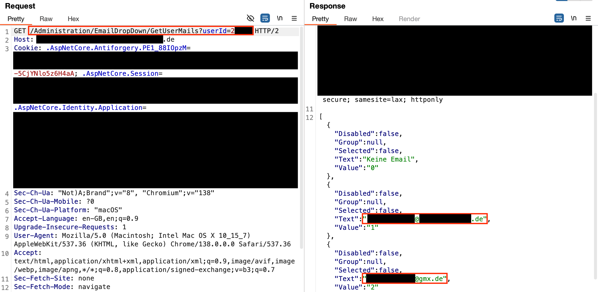Switch the Request panel to Raw view
Image resolution: width=598 pixels, height=292 pixels.
[x=46, y=19]
